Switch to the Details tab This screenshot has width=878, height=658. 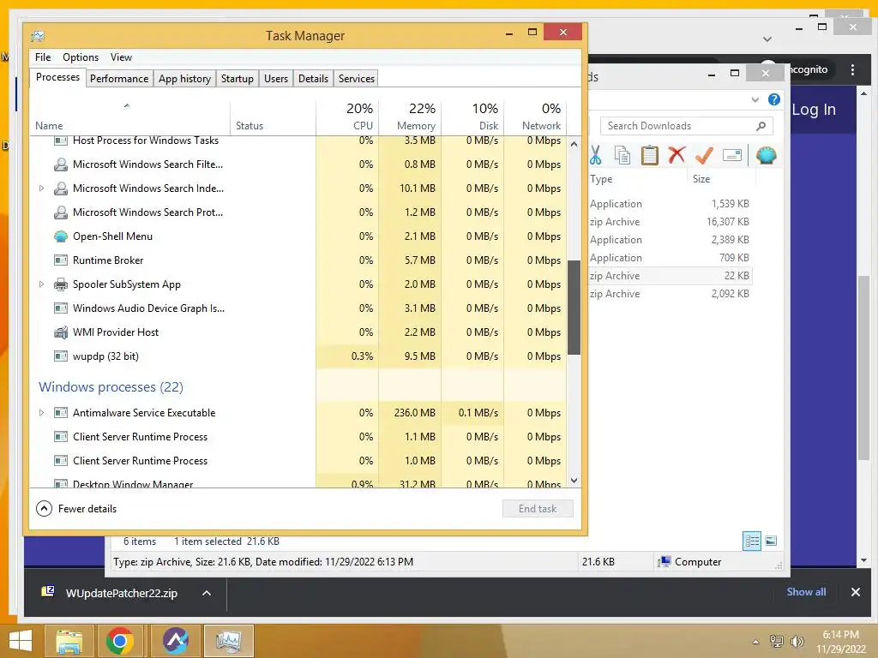[x=314, y=78]
